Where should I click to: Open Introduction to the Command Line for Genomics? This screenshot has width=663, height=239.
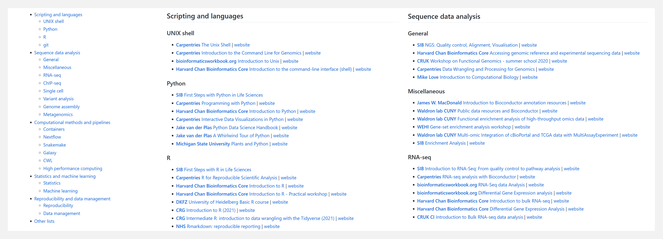point(239,53)
